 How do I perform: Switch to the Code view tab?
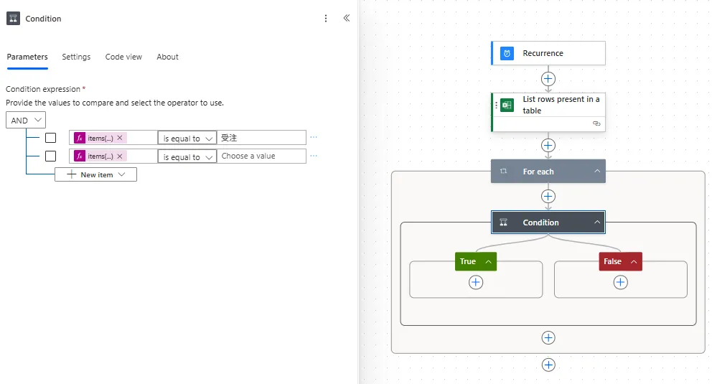click(x=123, y=57)
